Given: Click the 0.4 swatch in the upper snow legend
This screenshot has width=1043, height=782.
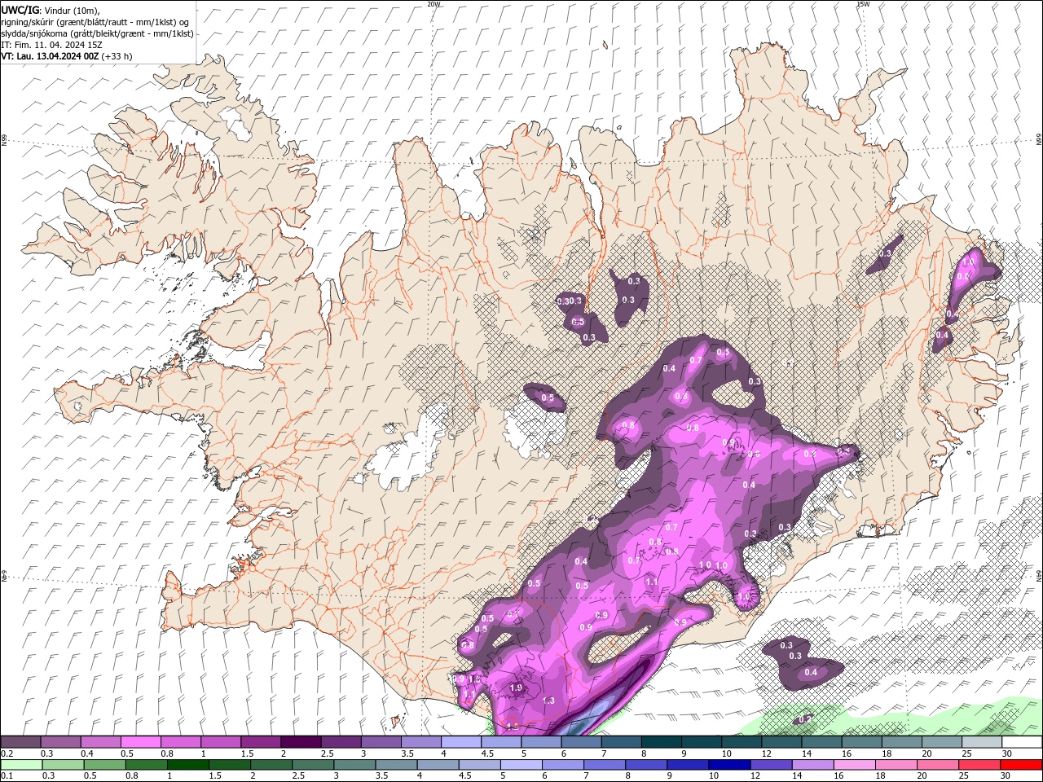Looking at the screenshot, I should 100,742.
